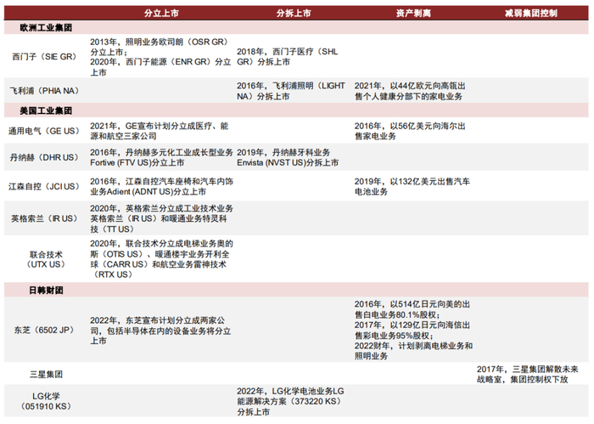Click the 三星集团 company cell
Screen dimensions: 594x424
tap(46, 375)
